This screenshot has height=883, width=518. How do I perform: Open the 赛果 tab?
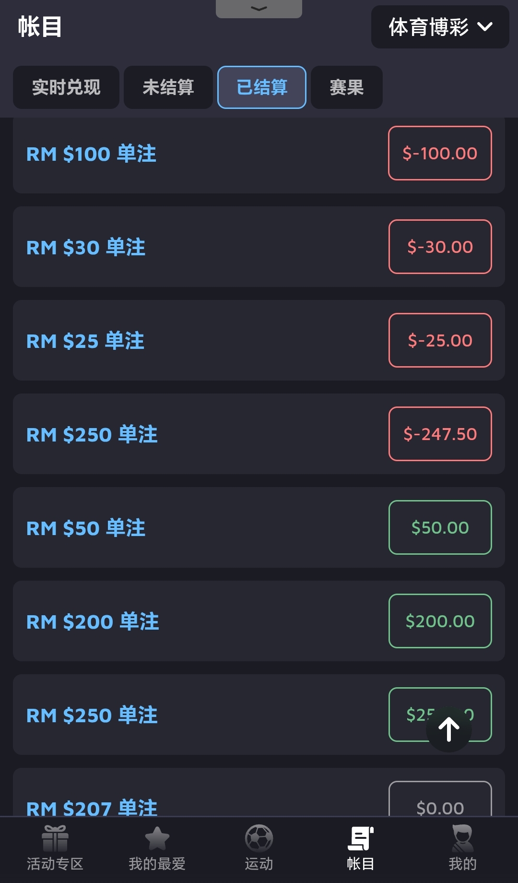coord(347,87)
